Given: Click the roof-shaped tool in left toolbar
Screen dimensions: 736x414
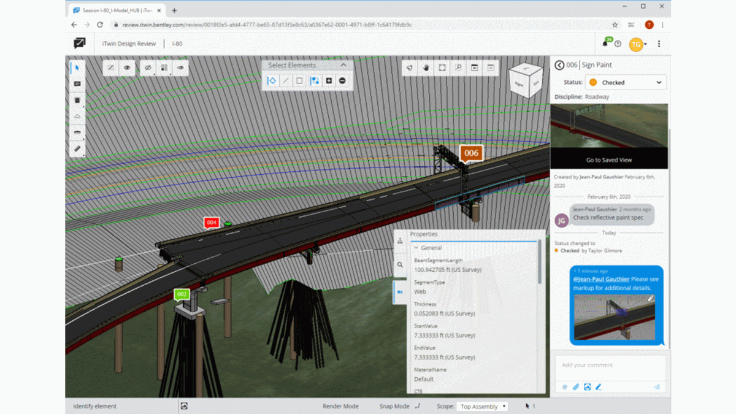Looking at the screenshot, I should 77,117.
